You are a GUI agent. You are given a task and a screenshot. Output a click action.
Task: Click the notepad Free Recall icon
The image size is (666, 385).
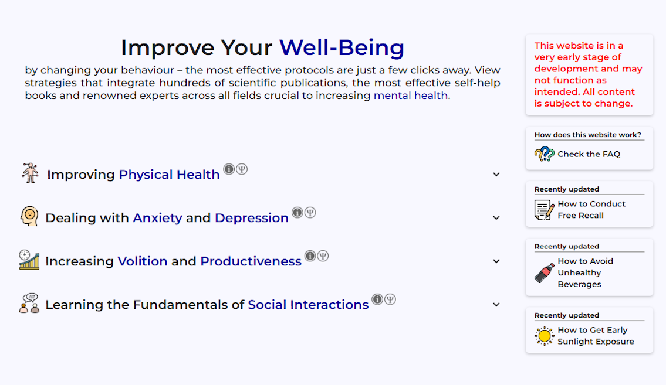[544, 209]
